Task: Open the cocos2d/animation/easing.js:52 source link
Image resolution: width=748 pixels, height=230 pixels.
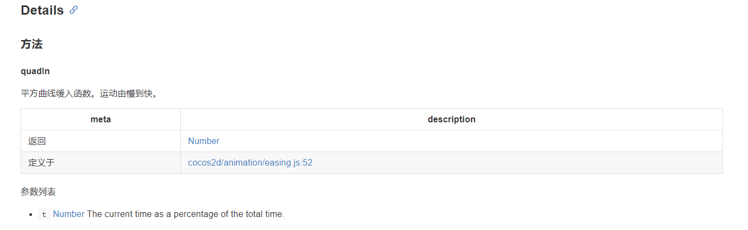Action: 250,162
